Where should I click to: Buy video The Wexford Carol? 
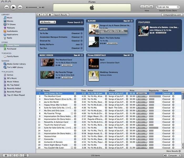click(67, 65)
